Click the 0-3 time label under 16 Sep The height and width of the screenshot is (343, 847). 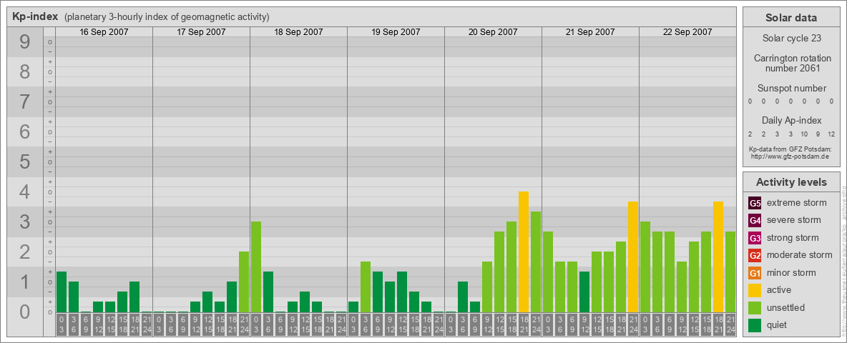62,325
